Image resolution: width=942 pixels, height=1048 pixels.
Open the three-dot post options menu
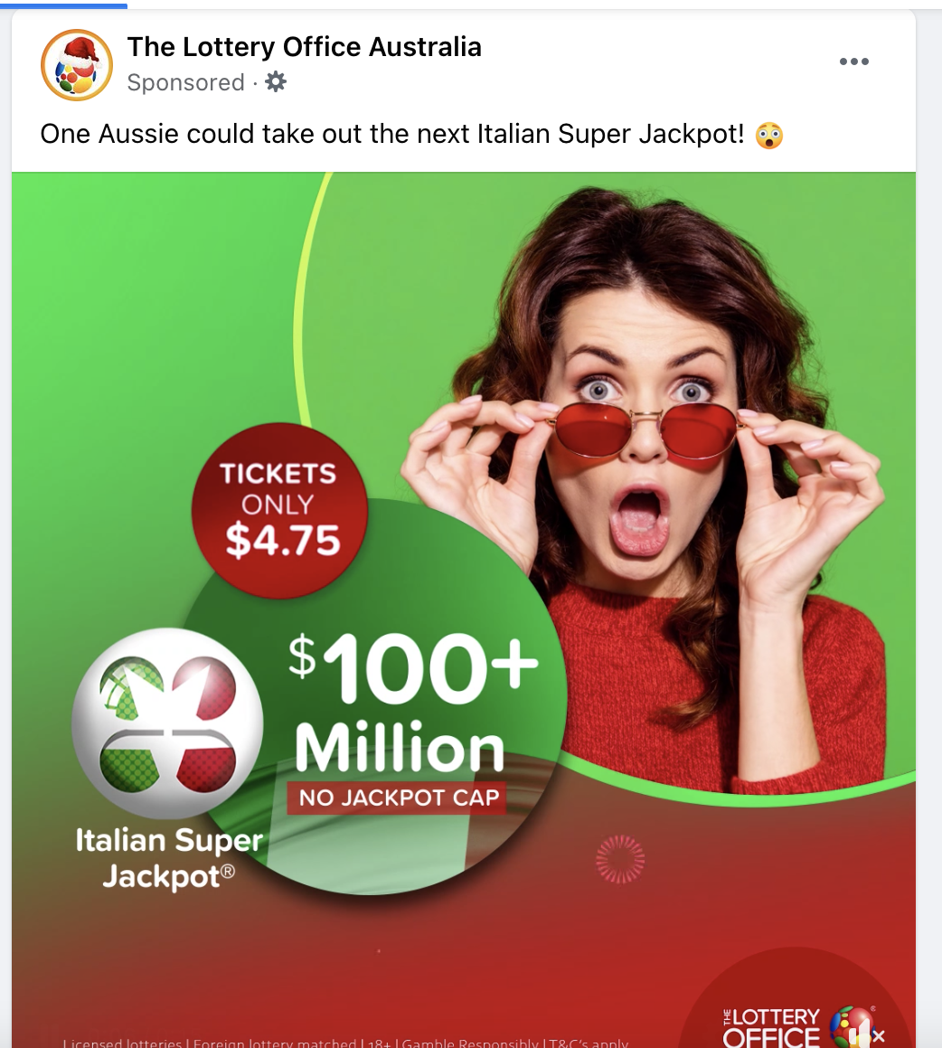(853, 61)
